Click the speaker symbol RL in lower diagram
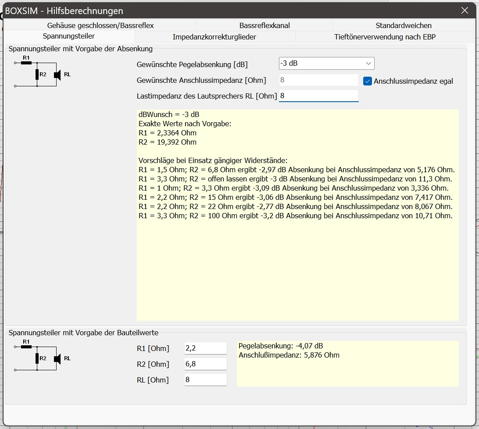This screenshot has height=429, width=479. 57,358
